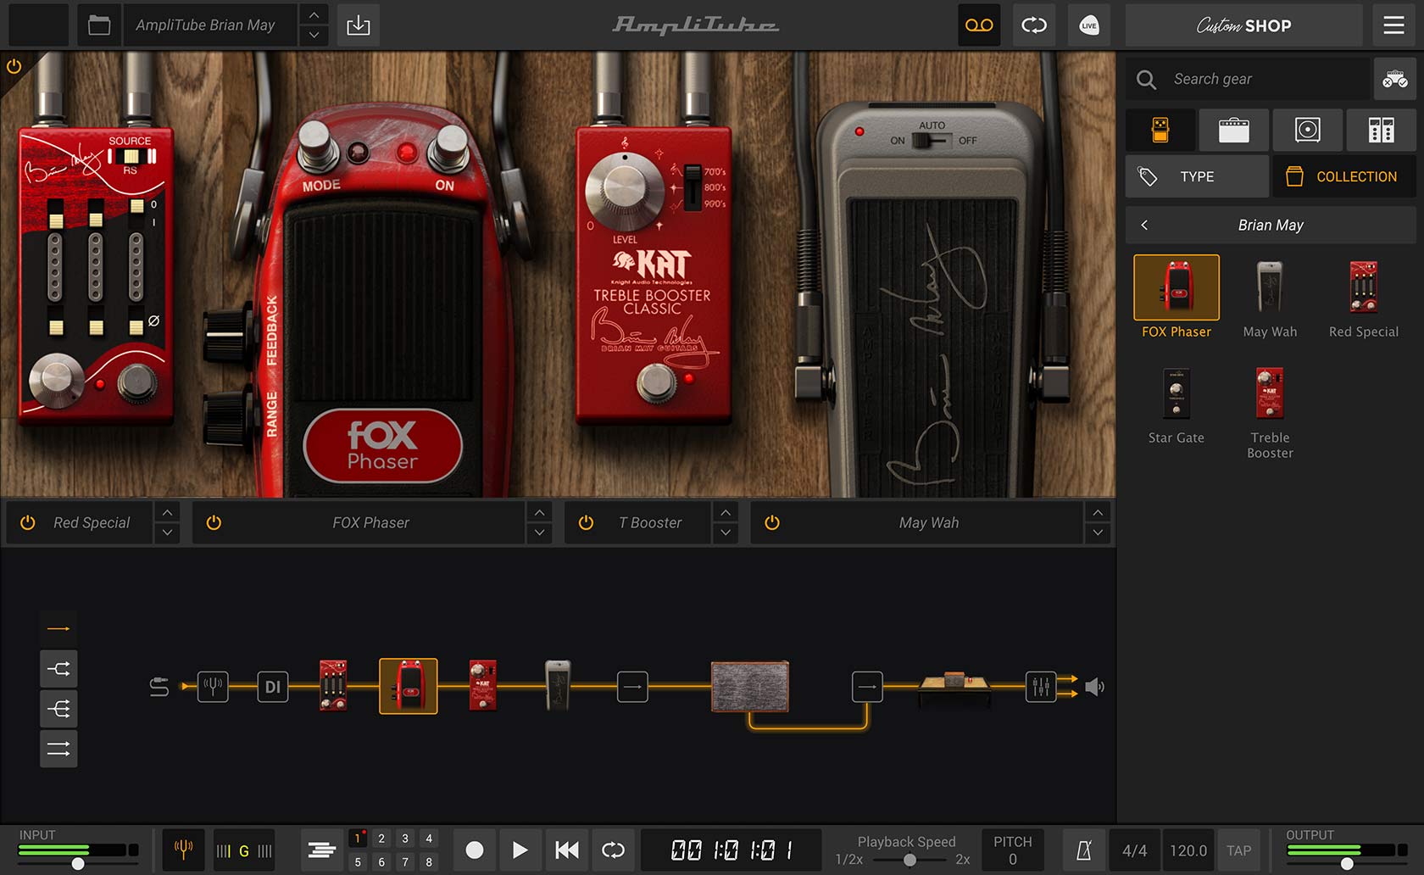Flip the May Wah AUTO on/off switch
The width and height of the screenshot is (1424, 875).
click(931, 140)
